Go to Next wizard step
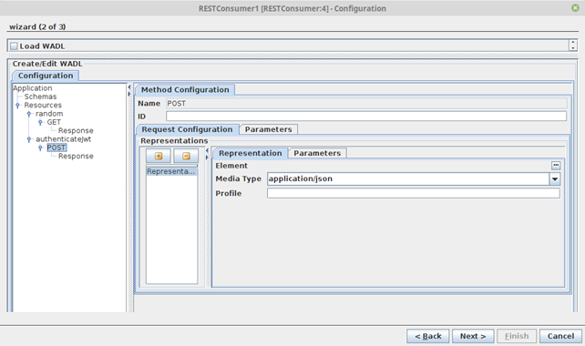 [x=473, y=336]
